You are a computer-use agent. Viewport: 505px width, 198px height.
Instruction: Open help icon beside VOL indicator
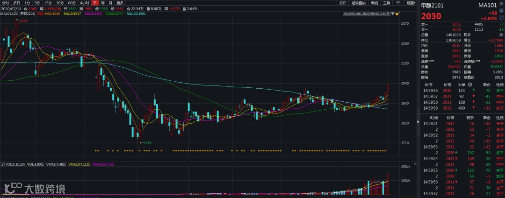[x=3, y=164]
